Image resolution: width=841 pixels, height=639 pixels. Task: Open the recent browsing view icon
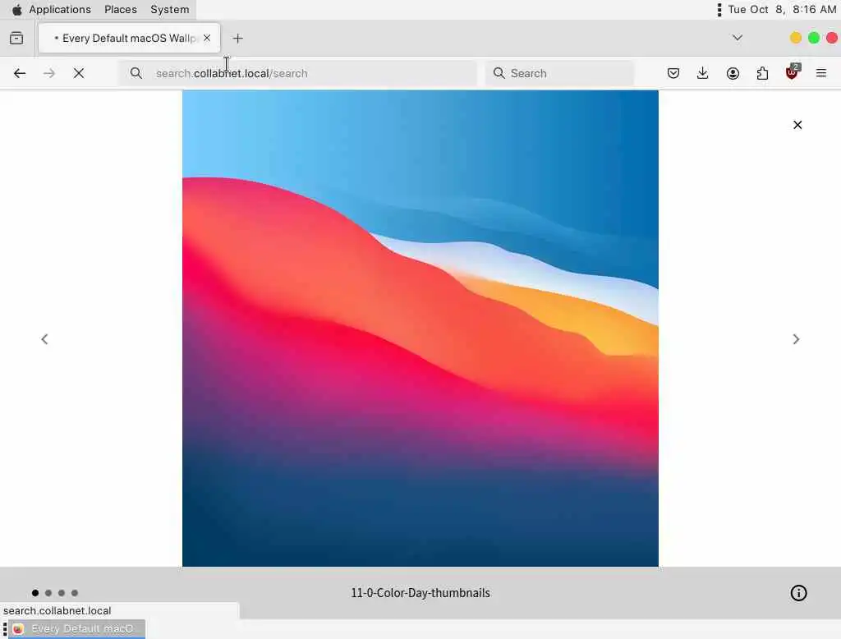pos(16,38)
